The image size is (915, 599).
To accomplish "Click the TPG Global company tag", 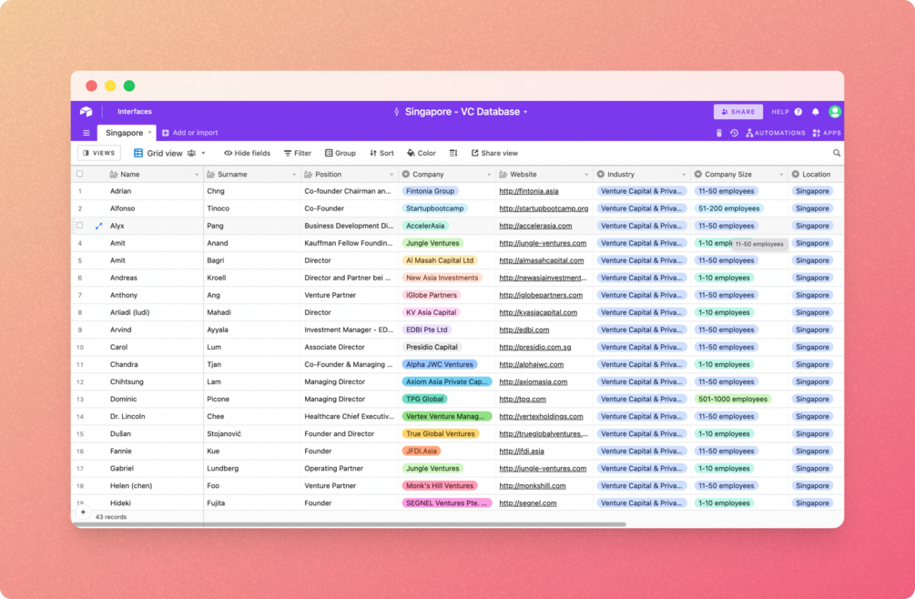I will pos(425,399).
